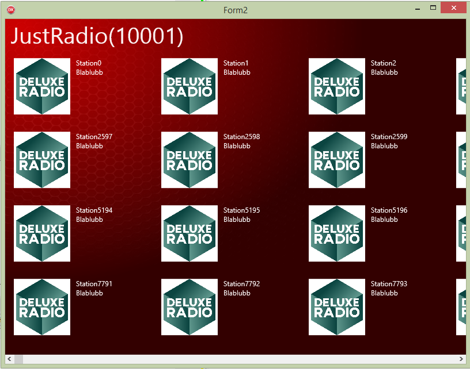Click the JustRadio(10001) heading

click(97, 36)
